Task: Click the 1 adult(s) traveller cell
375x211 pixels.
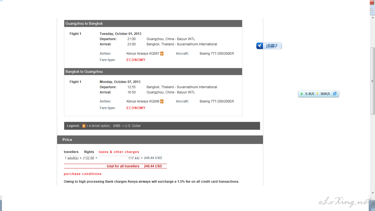Action: click(x=72, y=158)
